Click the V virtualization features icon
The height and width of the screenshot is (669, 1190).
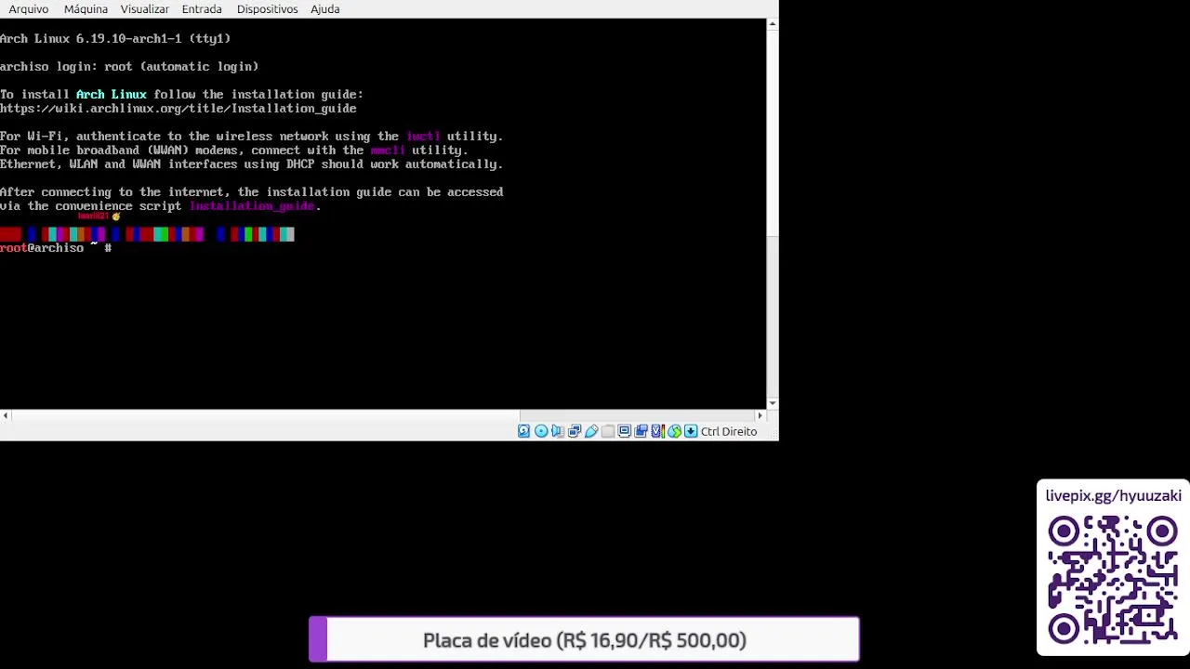[x=657, y=431]
